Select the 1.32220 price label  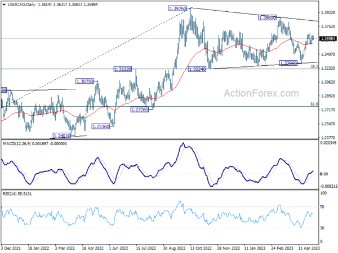click(x=122, y=69)
